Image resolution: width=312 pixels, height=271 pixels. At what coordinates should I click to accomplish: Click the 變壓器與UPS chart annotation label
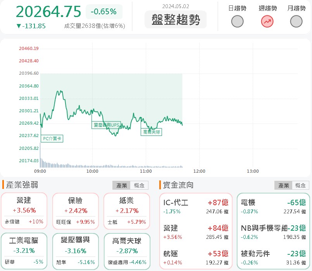(x=106, y=125)
